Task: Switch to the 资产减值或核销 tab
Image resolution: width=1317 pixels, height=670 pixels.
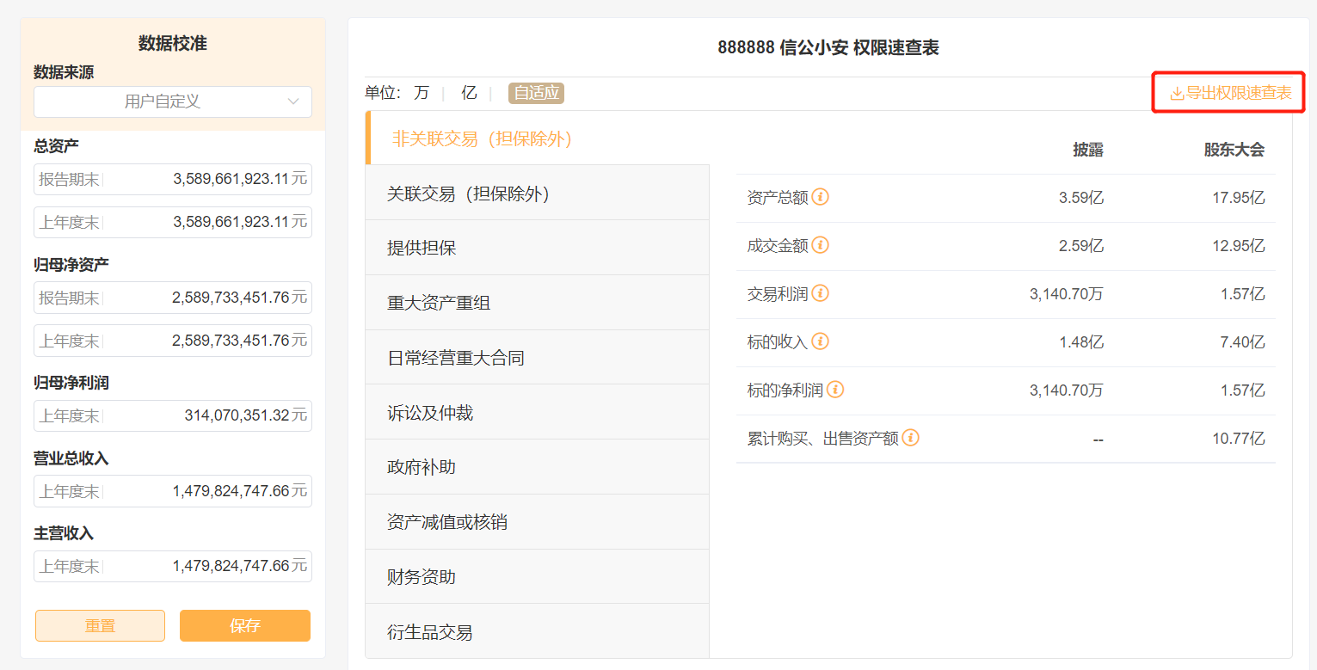Action: (538, 522)
